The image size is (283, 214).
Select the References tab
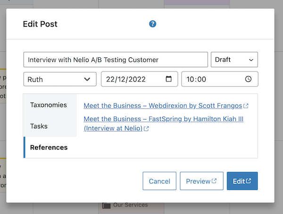(49, 147)
